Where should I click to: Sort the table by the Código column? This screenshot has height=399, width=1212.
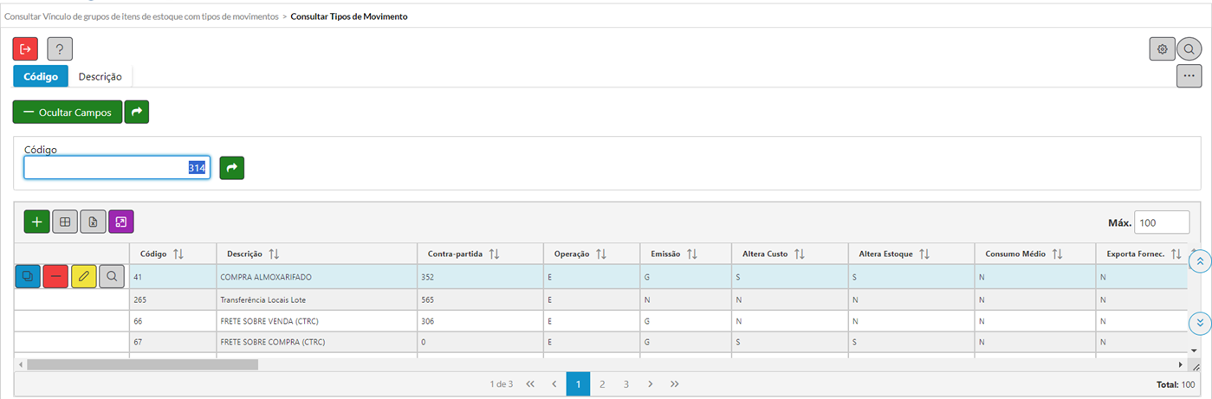pos(178,254)
